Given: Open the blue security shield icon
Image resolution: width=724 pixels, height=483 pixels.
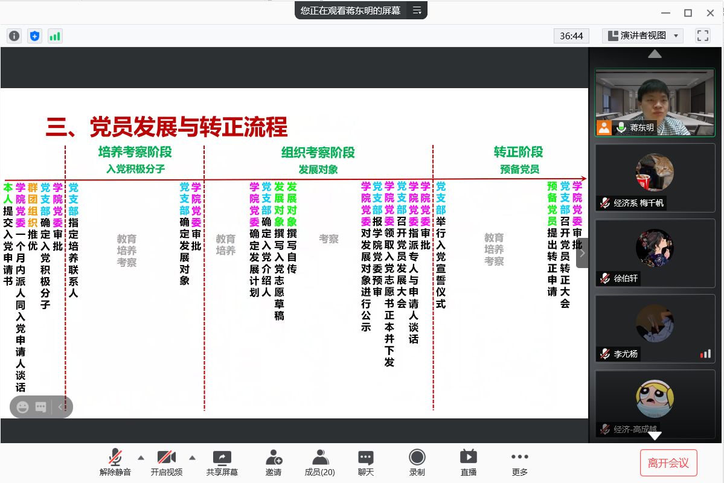Looking at the screenshot, I should [x=35, y=36].
